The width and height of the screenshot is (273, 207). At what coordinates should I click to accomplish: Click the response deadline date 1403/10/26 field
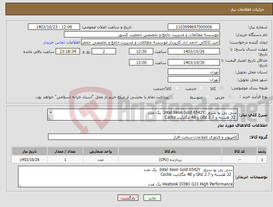pyautogui.click(x=194, y=51)
